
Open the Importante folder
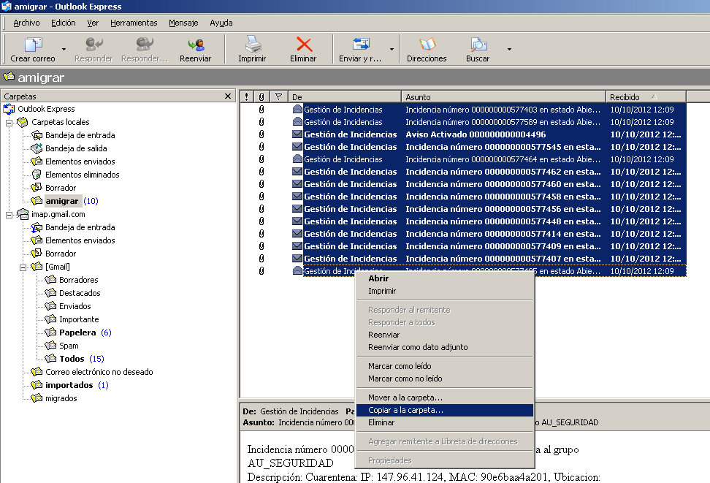pos(79,319)
